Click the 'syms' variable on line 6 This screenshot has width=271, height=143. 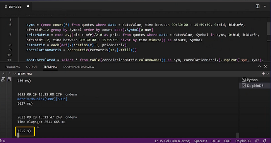point(31,25)
